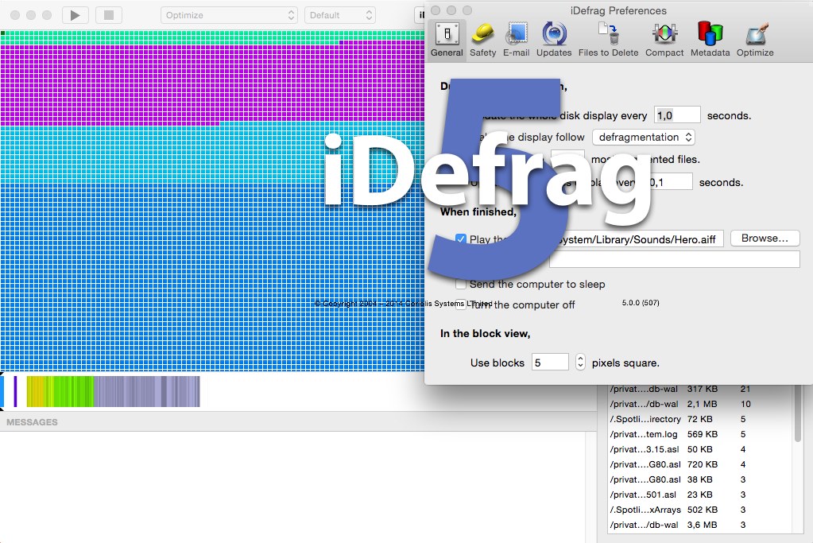
Task: Open the Default dropdown in the toolbar
Action: click(339, 15)
